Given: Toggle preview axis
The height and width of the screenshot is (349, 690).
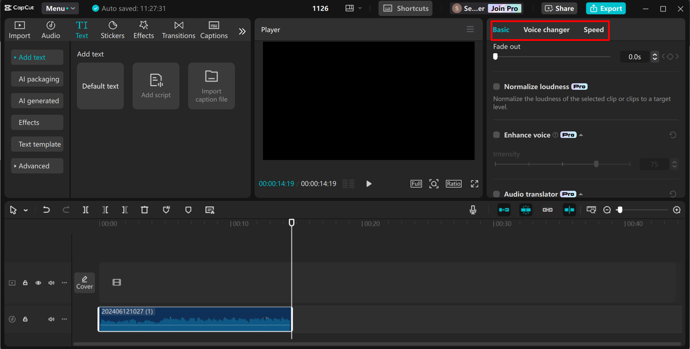Looking at the screenshot, I should tap(569, 210).
